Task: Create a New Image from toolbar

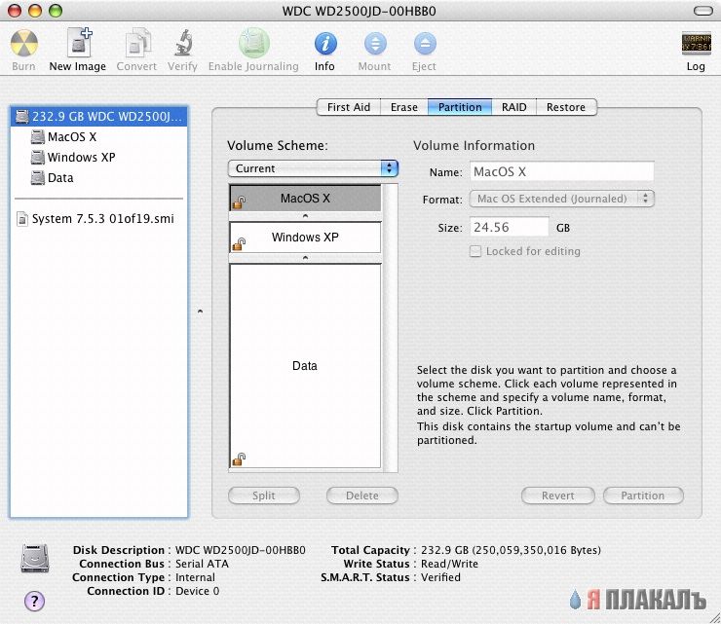Action: [x=79, y=42]
